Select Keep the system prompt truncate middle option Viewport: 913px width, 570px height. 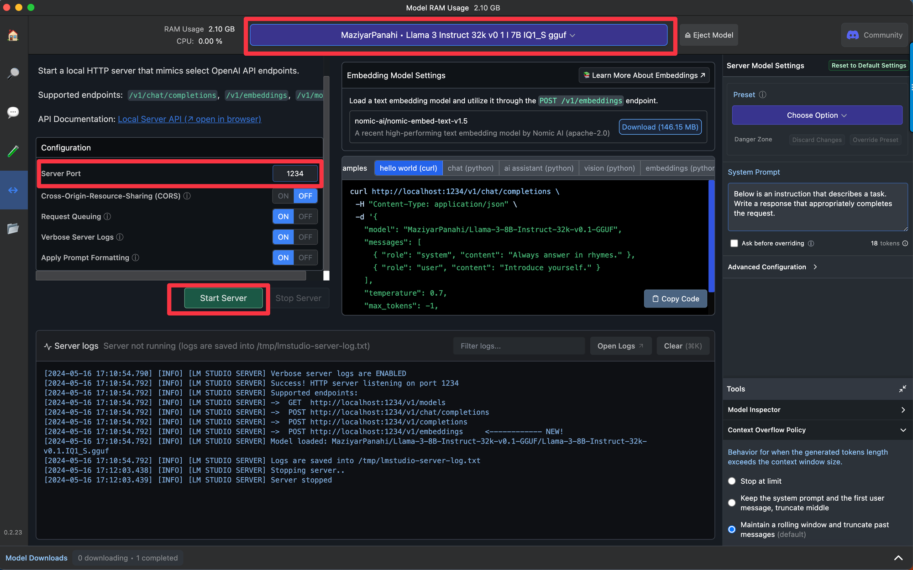[x=732, y=503]
